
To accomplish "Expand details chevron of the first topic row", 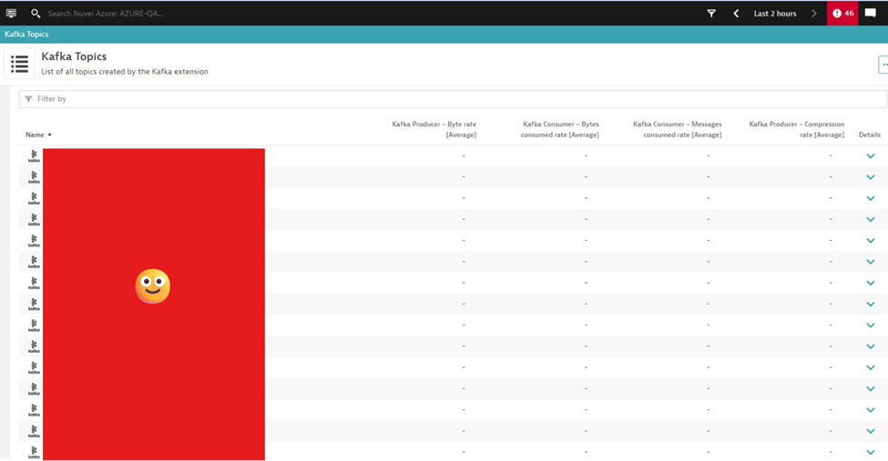I will [x=870, y=156].
